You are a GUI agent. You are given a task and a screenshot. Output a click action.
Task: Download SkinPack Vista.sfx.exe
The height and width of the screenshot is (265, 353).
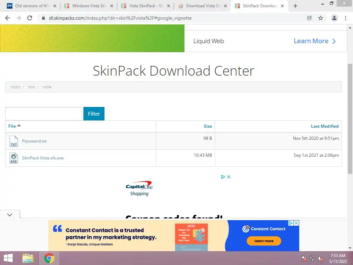pyautogui.click(x=43, y=158)
